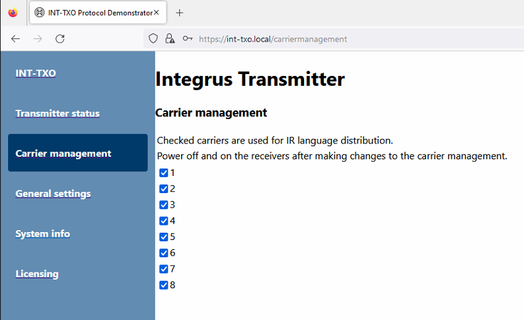The height and width of the screenshot is (320, 524).
Task: Focus the URL address bar
Action: [334, 39]
